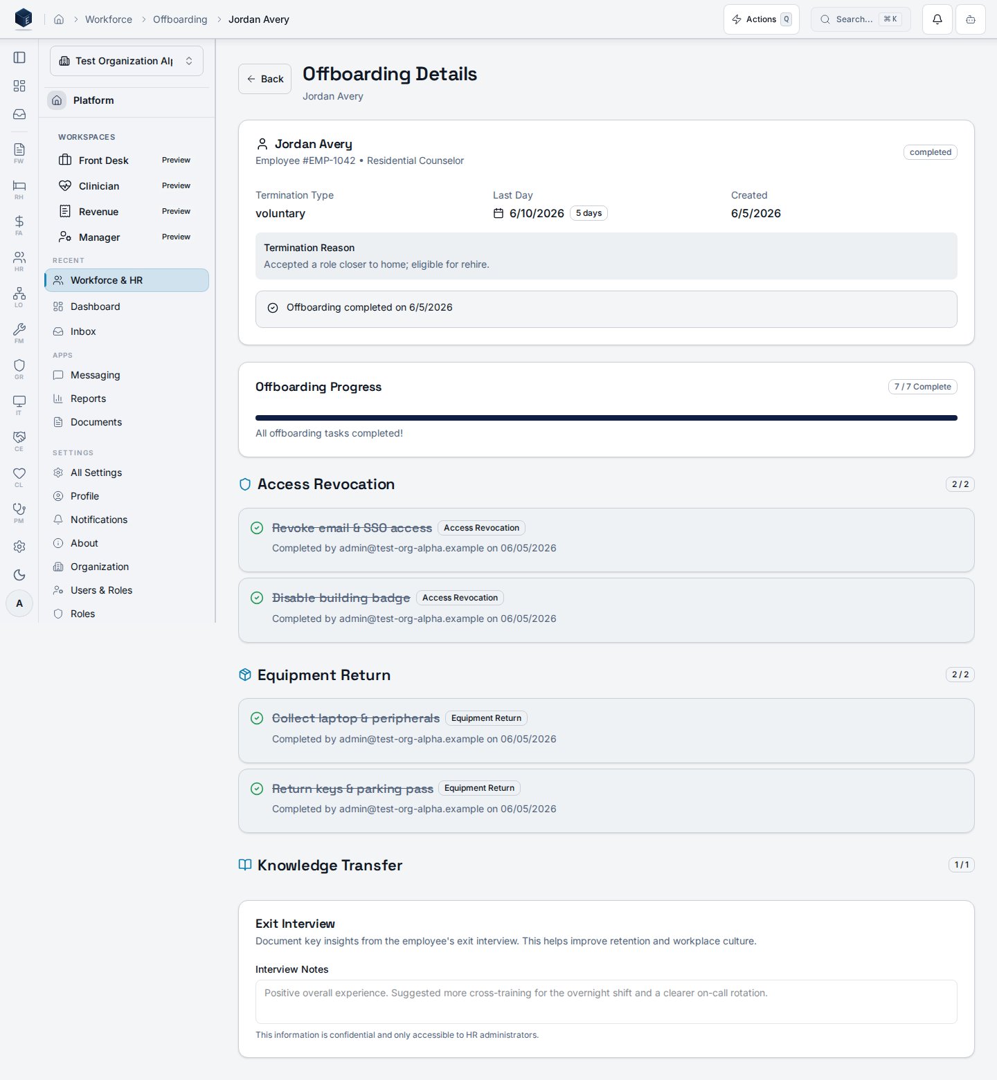Image resolution: width=997 pixels, height=1080 pixels.
Task: Open the assistant bot icon
Action: click(971, 19)
